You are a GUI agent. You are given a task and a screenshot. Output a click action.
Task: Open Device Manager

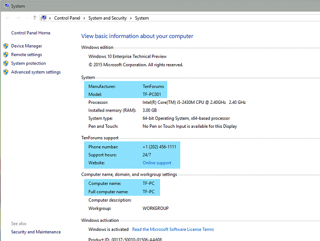click(26, 46)
